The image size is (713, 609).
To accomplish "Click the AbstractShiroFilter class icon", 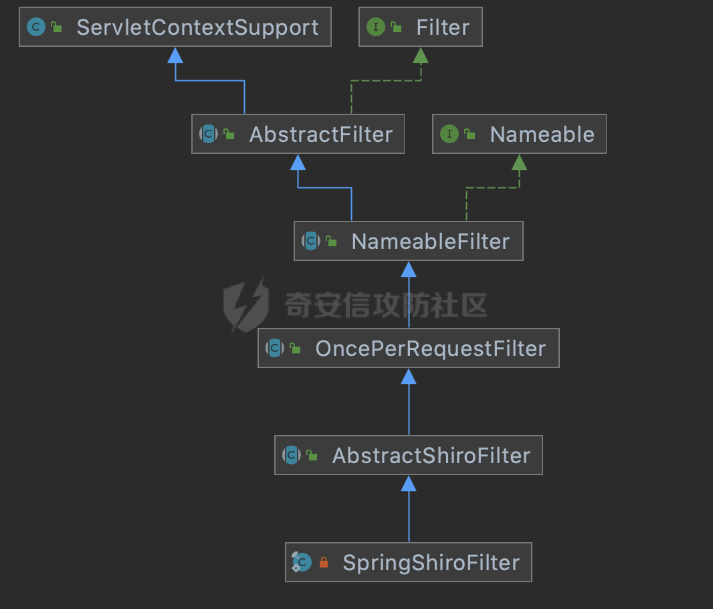I will 292,455.
